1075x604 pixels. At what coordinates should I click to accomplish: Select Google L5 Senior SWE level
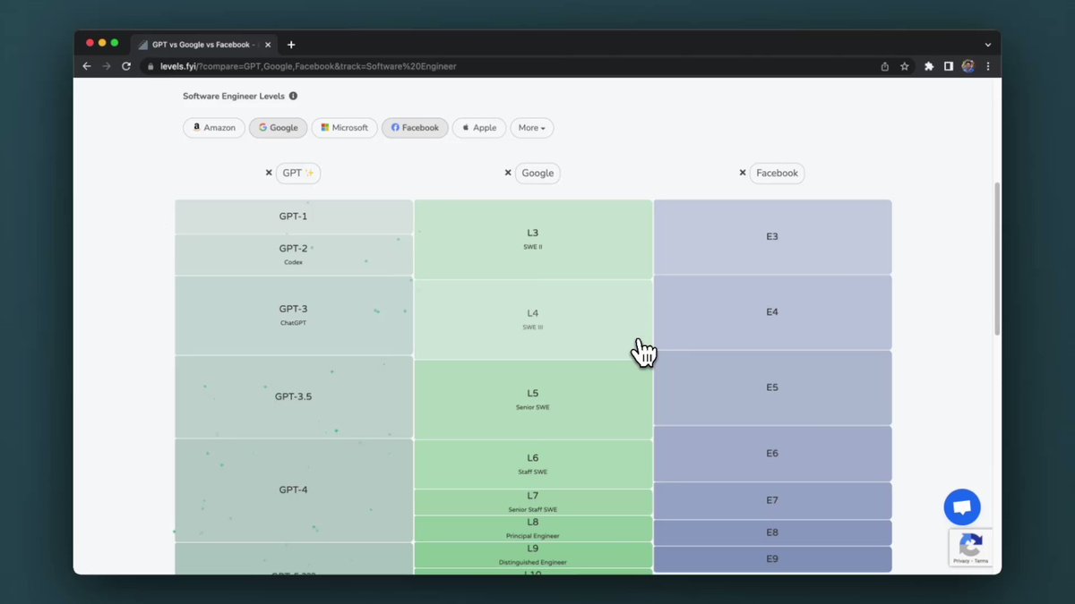click(533, 400)
